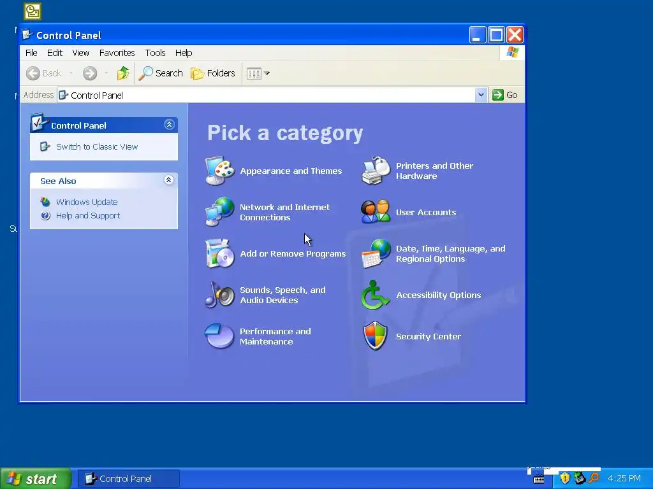Open the Start menu
Viewport: 653px width, 489px height.
coord(35,479)
